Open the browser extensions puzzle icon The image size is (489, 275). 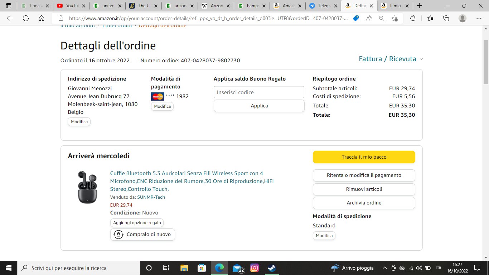[413, 18]
